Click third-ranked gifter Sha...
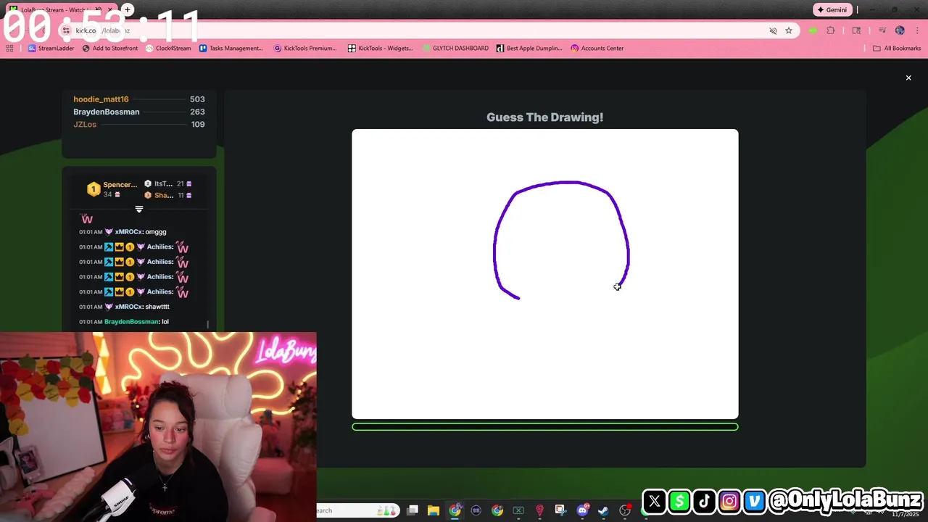This screenshot has width=928, height=522. coord(167,195)
